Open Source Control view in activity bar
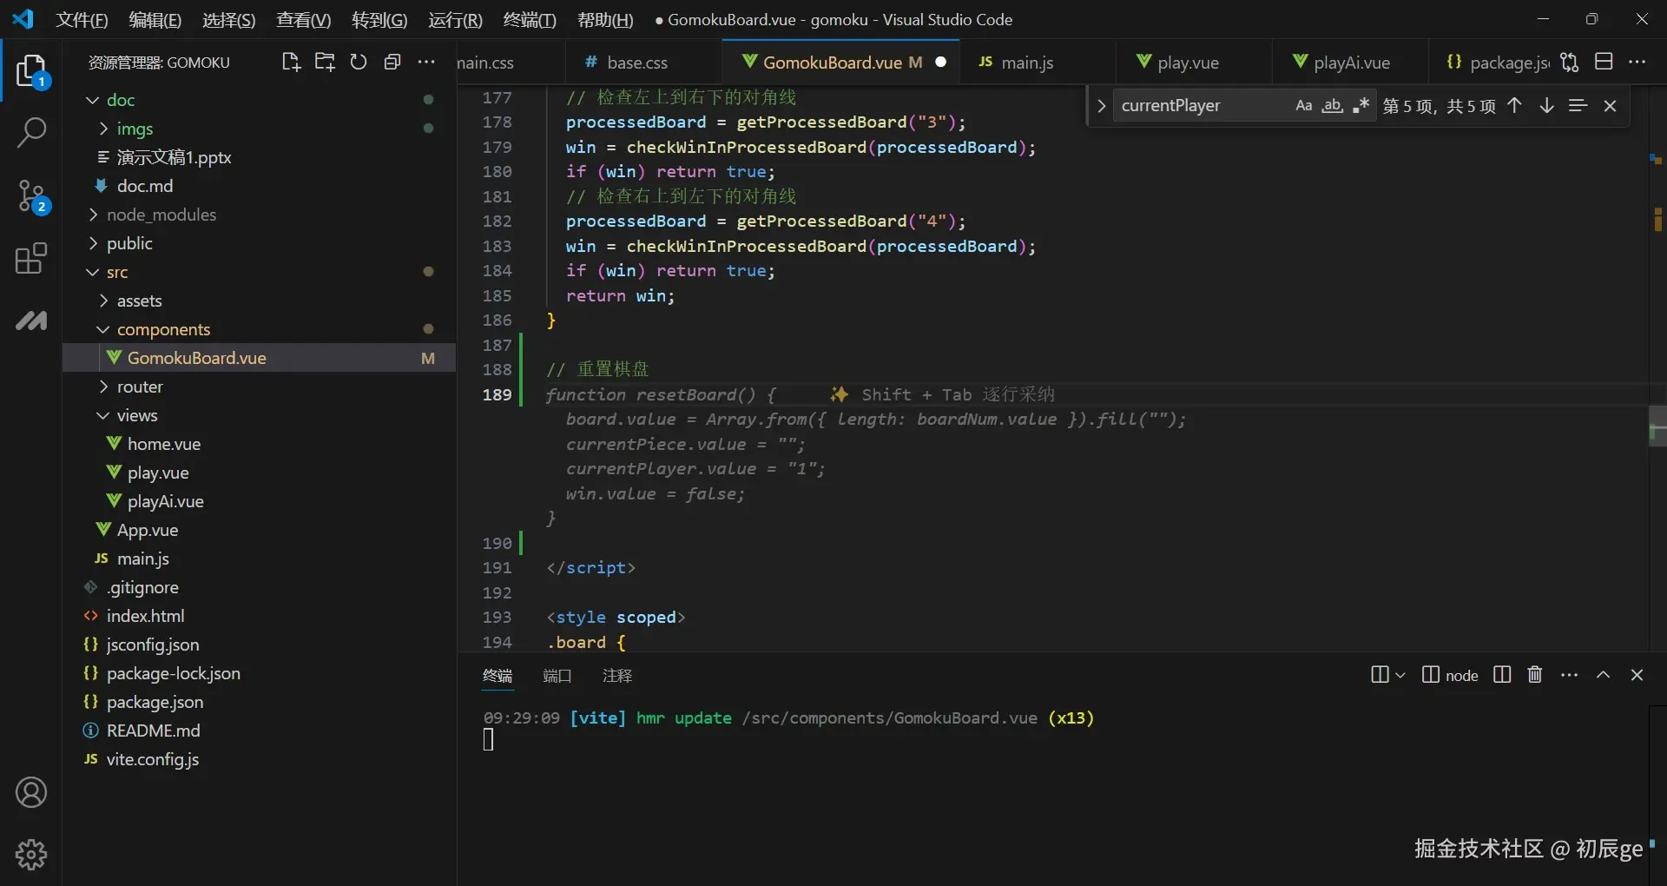 pyautogui.click(x=31, y=196)
